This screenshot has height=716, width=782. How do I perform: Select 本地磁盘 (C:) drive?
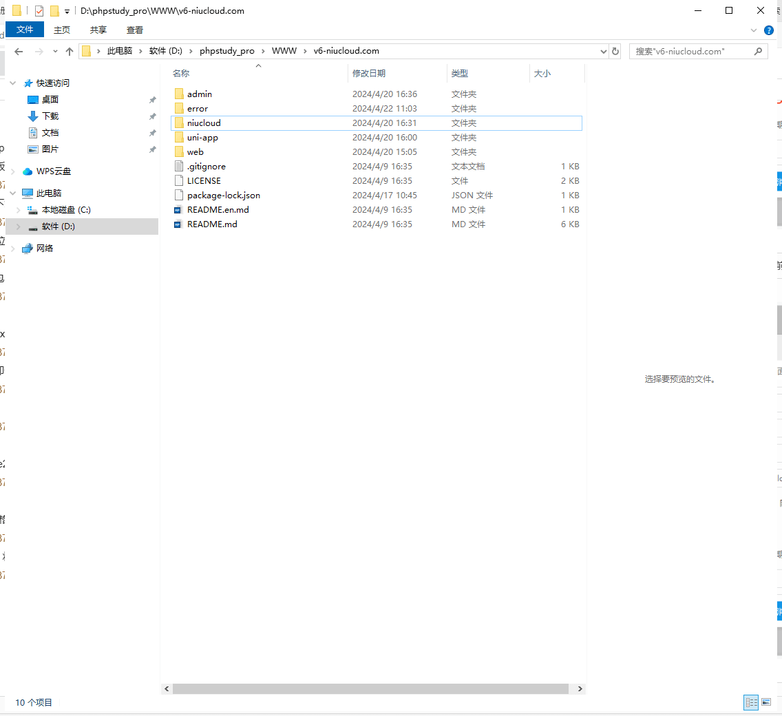(66, 209)
